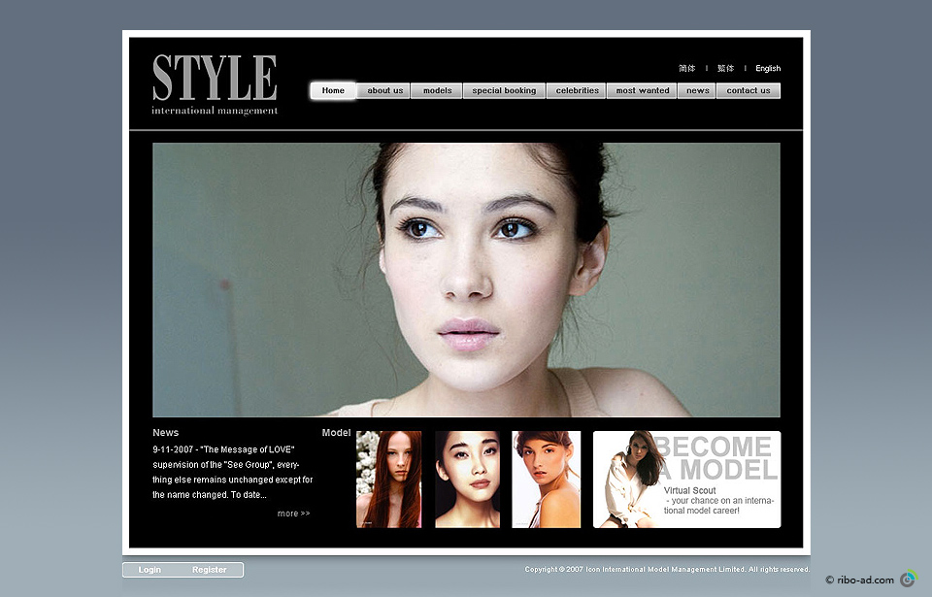Image resolution: width=932 pixels, height=597 pixels.
Task: Switch to Simplified Chinese (简体)
Action: [687, 69]
